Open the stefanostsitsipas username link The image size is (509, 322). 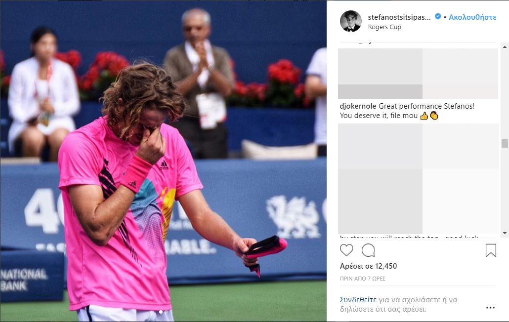coord(399,17)
